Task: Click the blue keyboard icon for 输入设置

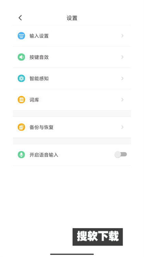Action: 21,36
